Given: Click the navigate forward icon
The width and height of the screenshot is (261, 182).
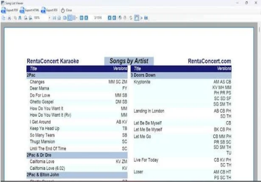Looking at the screenshot, I should (x=125, y=18).
